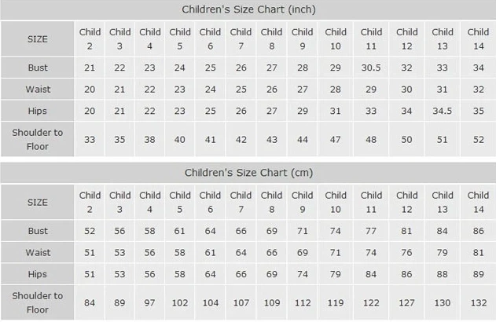Viewport: 496px width, 322px height.
Task: Select the 97 cm shoulder to floor value
Action: click(x=150, y=303)
